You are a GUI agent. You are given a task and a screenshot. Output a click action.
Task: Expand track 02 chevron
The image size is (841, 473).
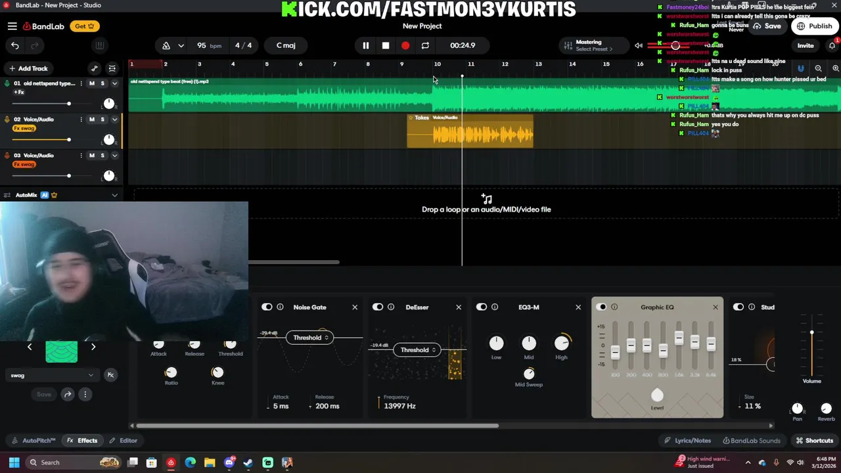coord(114,120)
